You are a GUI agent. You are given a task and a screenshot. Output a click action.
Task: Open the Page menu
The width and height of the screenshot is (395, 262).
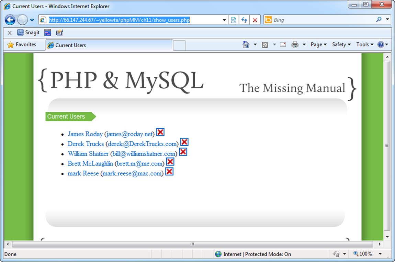coord(319,45)
